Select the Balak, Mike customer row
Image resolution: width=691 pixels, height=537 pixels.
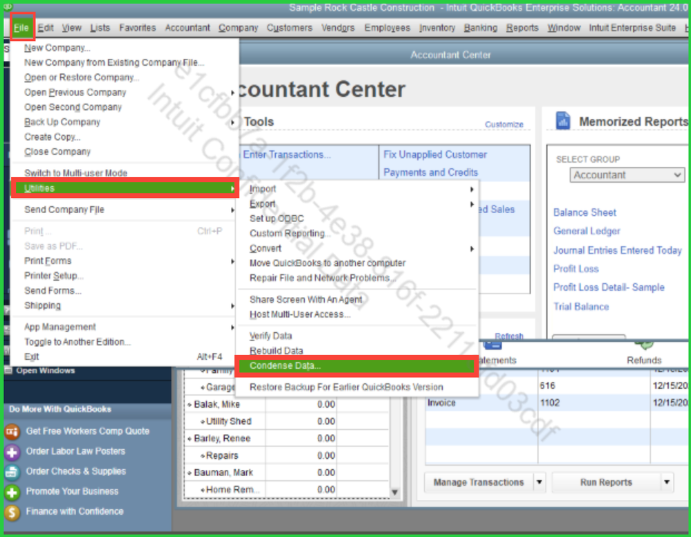tap(286, 405)
